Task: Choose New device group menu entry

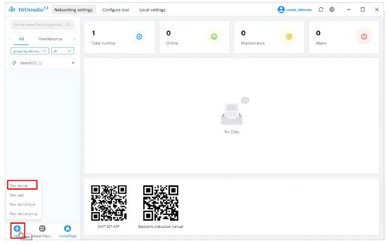Action: point(24,214)
